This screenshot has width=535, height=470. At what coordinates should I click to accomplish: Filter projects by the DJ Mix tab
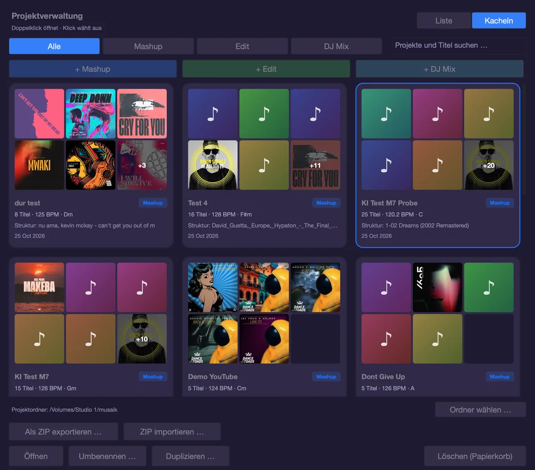336,46
